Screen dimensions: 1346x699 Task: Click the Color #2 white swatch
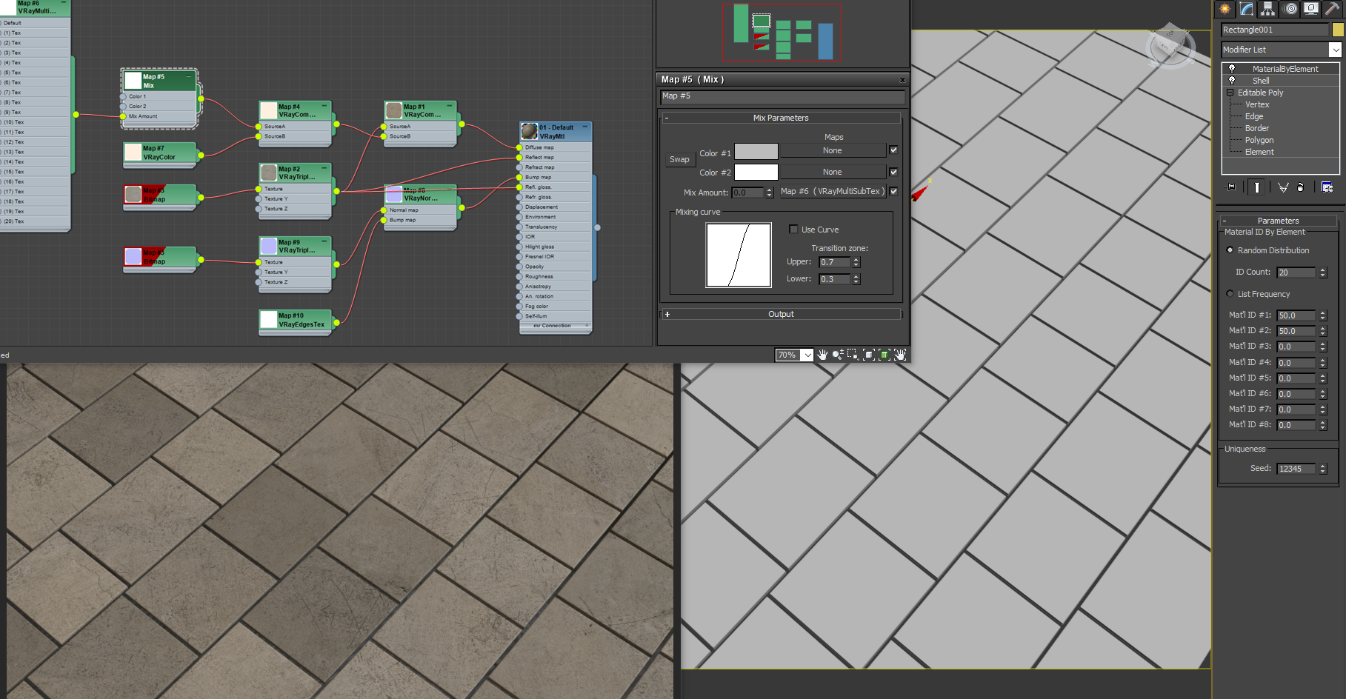pos(756,172)
